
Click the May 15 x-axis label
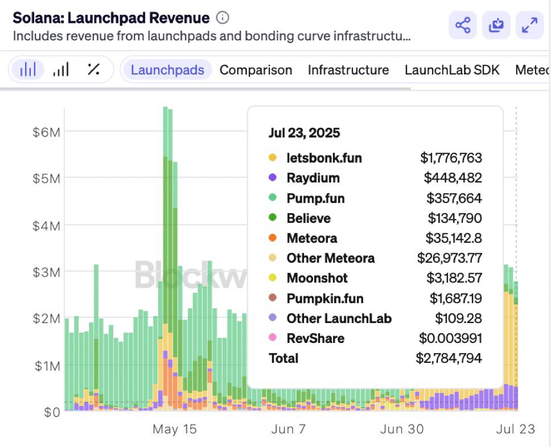(175, 429)
